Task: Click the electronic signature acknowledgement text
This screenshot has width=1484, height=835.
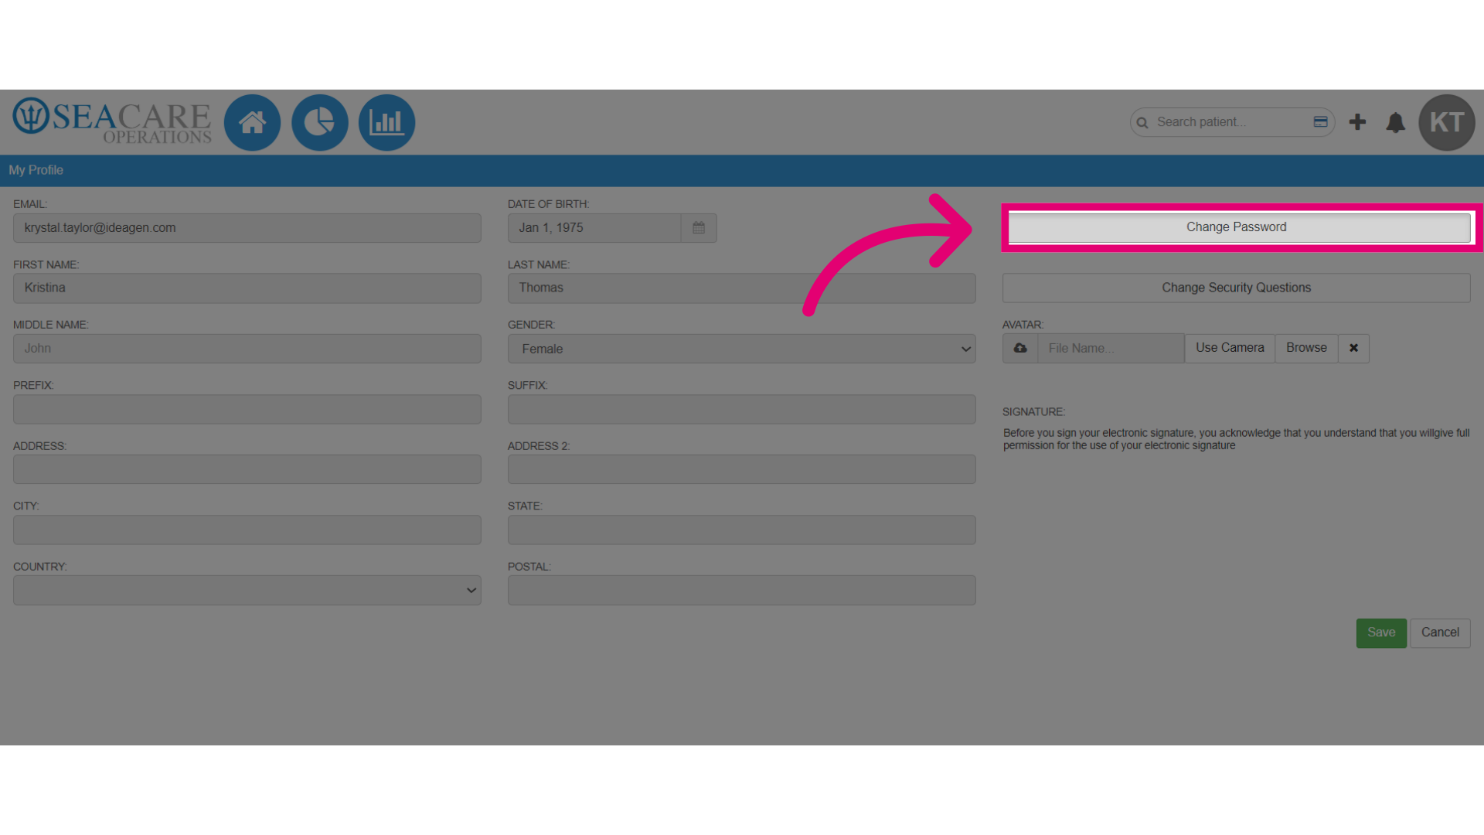Action: point(1236,439)
